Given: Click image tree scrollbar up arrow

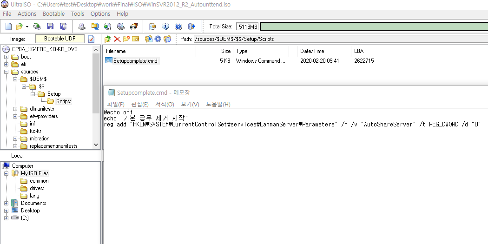Looking at the screenshot, I should [96, 49].
